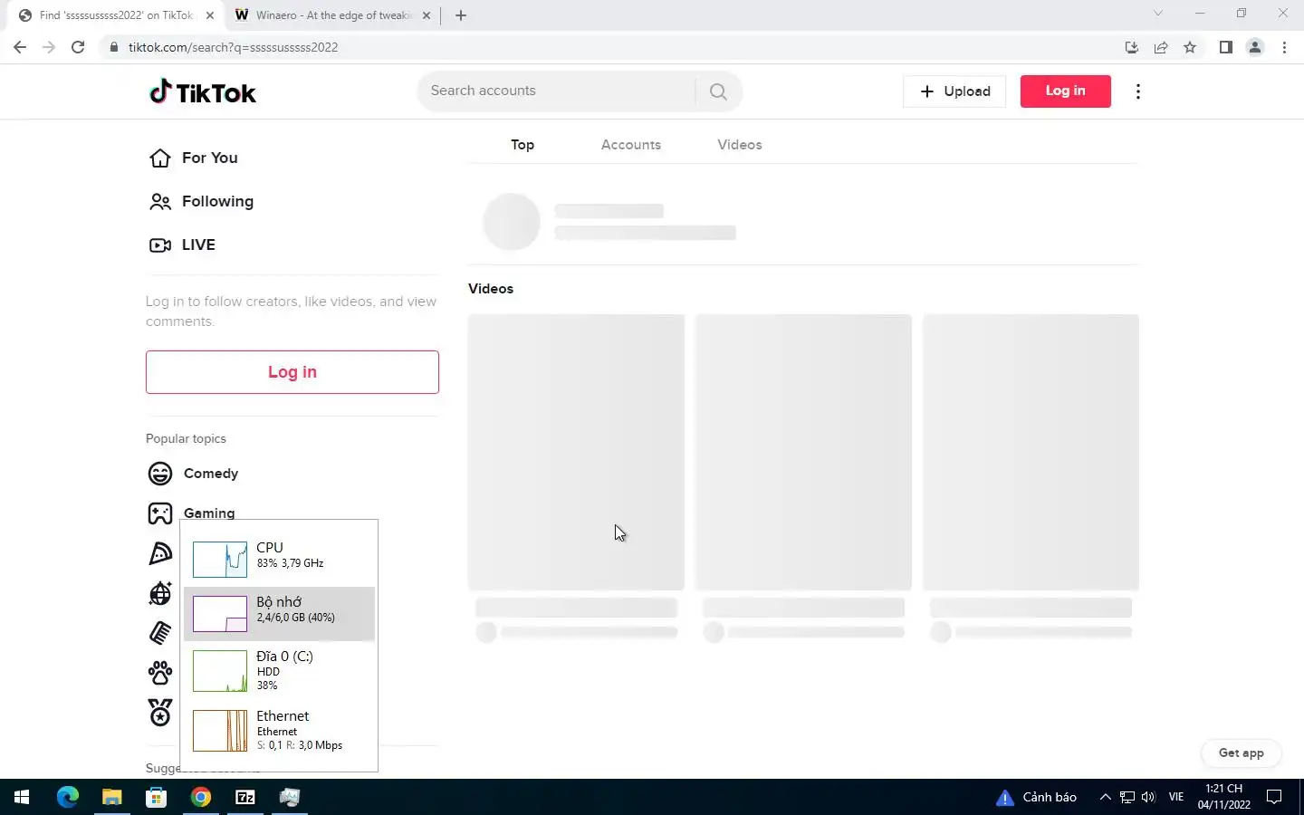Open the three-dot more menu on TikTok header
1304x815 pixels.
pyautogui.click(x=1138, y=91)
